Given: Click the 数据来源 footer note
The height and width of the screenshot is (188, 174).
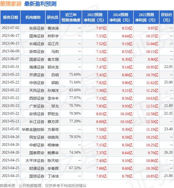Looking at the screenshot, I should 43,186.
